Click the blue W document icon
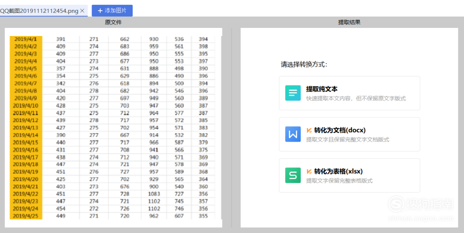 pos(293,134)
